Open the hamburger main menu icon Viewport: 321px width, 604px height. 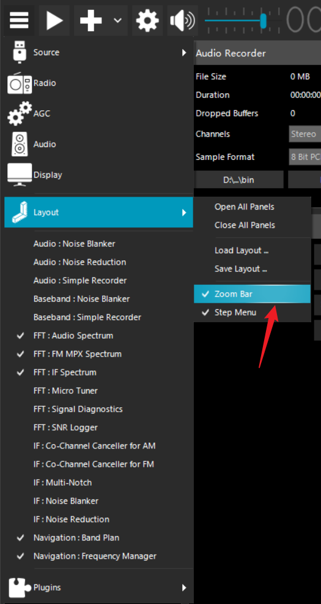pyautogui.click(x=19, y=20)
